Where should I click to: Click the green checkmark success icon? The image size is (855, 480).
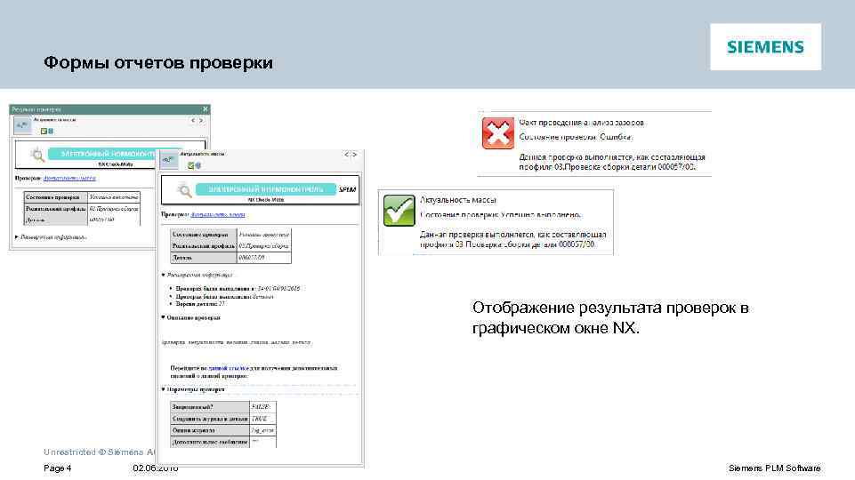coord(399,211)
